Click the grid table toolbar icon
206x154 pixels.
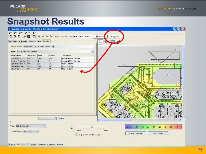tap(34, 37)
